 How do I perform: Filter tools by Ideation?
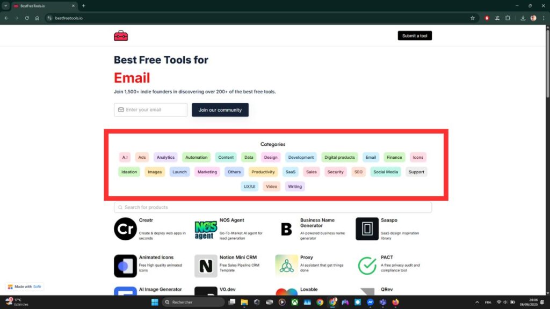(x=129, y=172)
